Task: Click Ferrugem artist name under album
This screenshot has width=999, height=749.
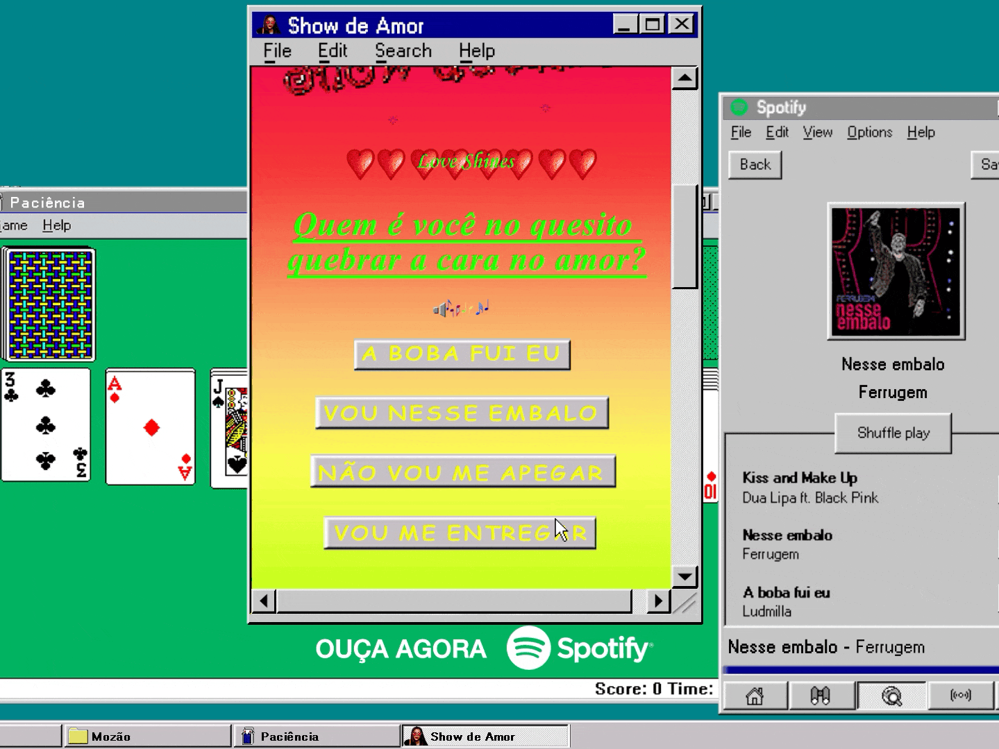Action: point(893,393)
